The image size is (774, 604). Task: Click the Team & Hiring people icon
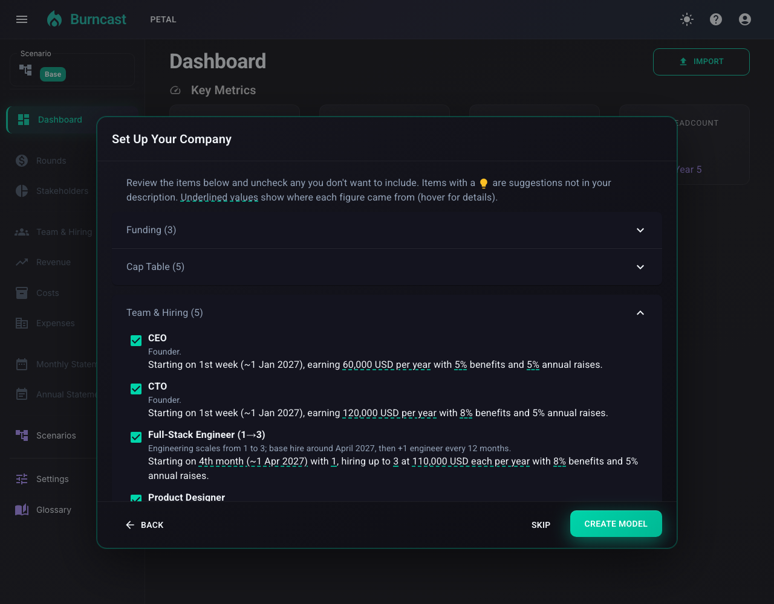pyautogui.click(x=22, y=232)
